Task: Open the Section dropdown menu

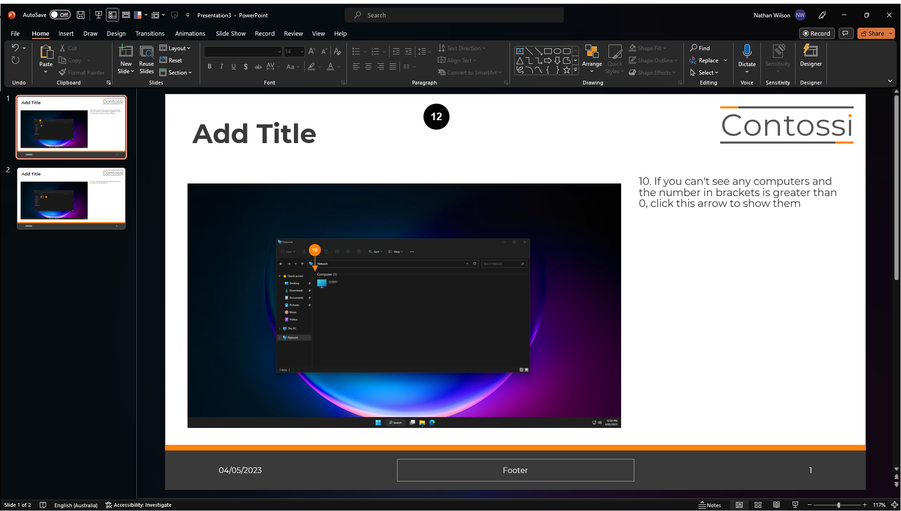Action: (176, 73)
